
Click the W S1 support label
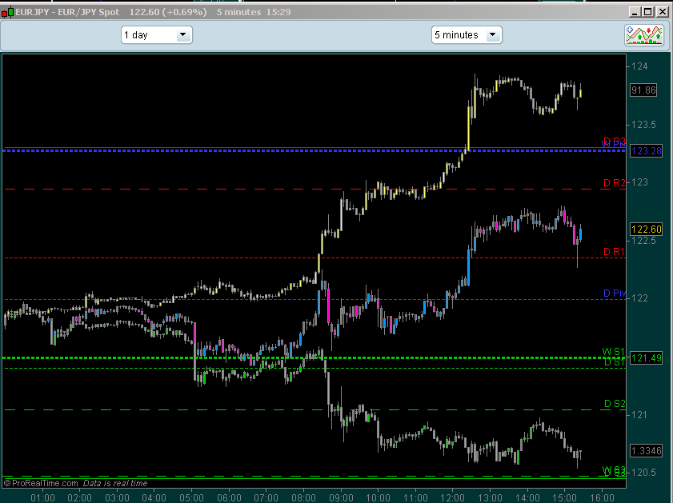[x=613, y=352]
